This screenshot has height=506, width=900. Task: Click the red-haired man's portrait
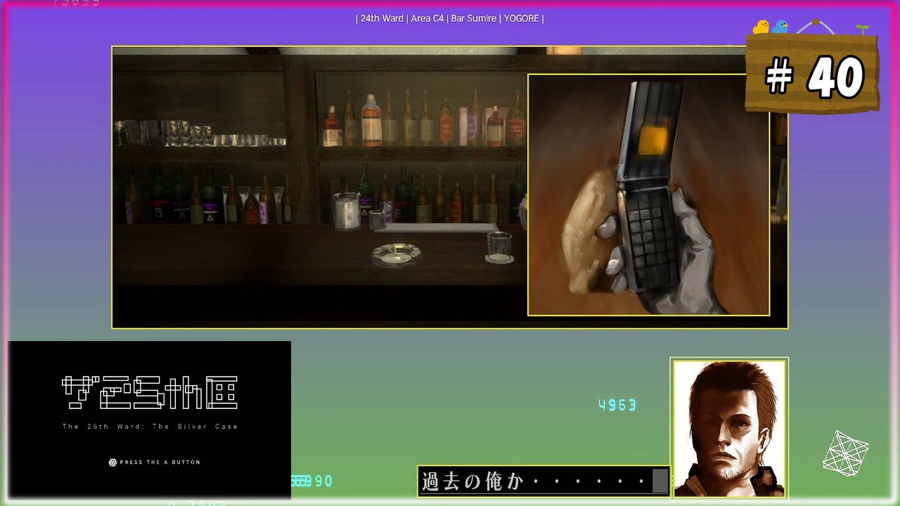coord(729,428)
